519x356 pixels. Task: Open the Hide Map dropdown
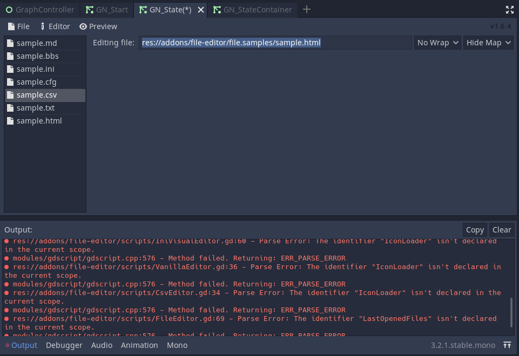pos(488,42)
